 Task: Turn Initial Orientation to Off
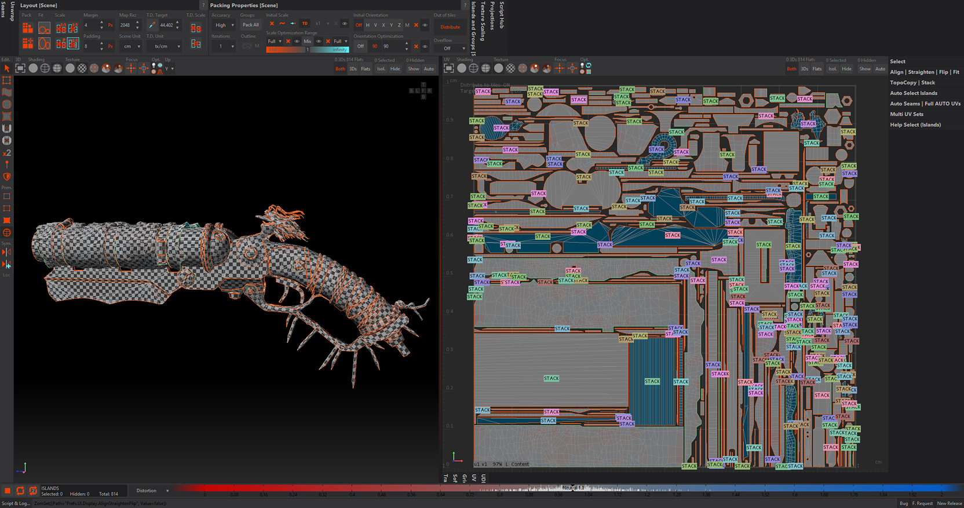pos(359,25)
